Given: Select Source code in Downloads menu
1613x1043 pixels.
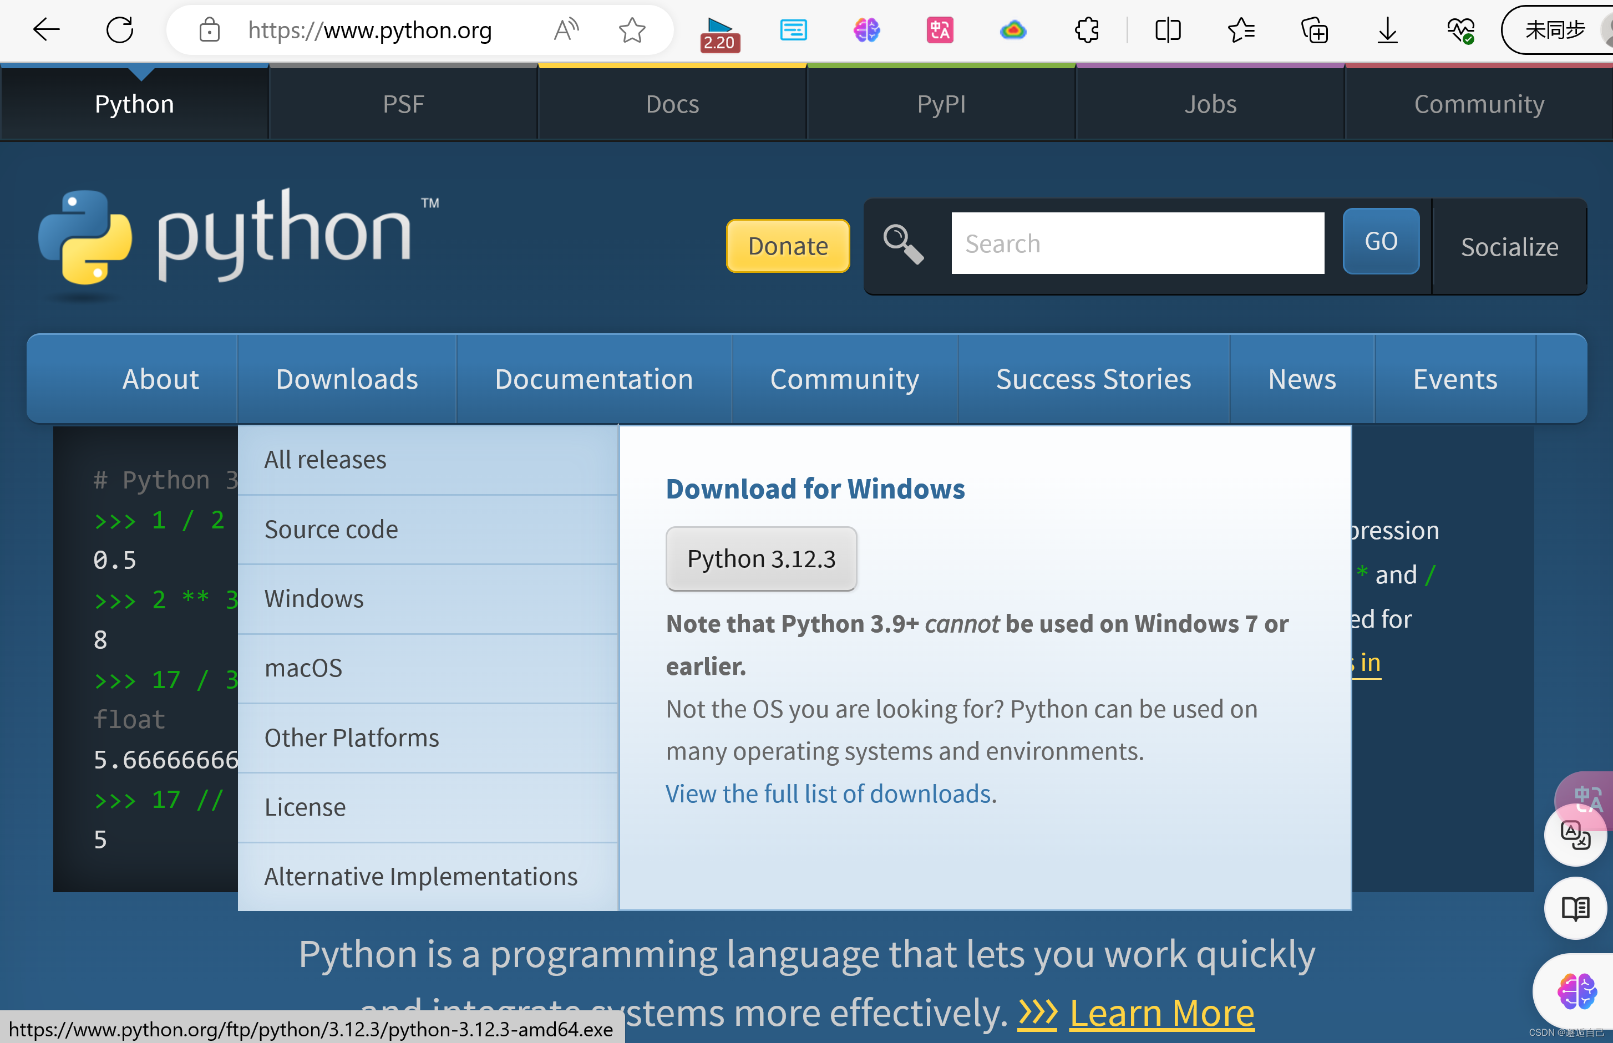Looking at the screenshot, I should (x=331, y=529).
